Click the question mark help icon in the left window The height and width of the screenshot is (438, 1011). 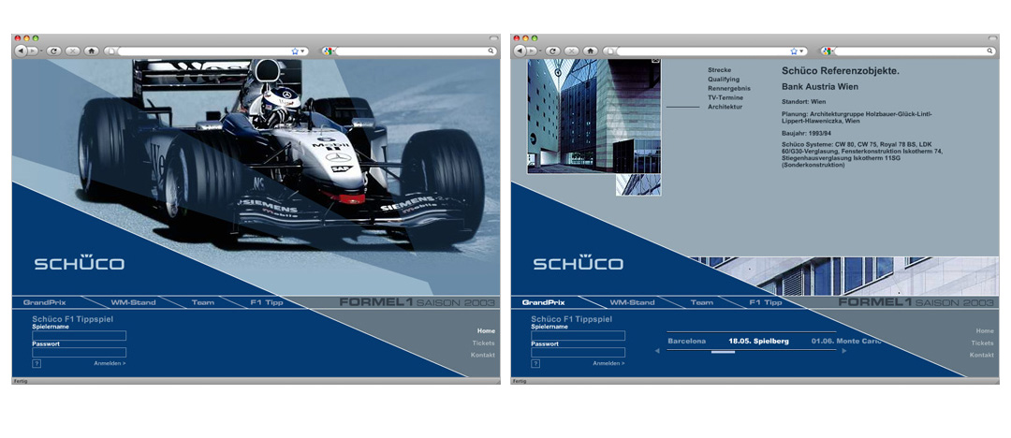[37, 364]
